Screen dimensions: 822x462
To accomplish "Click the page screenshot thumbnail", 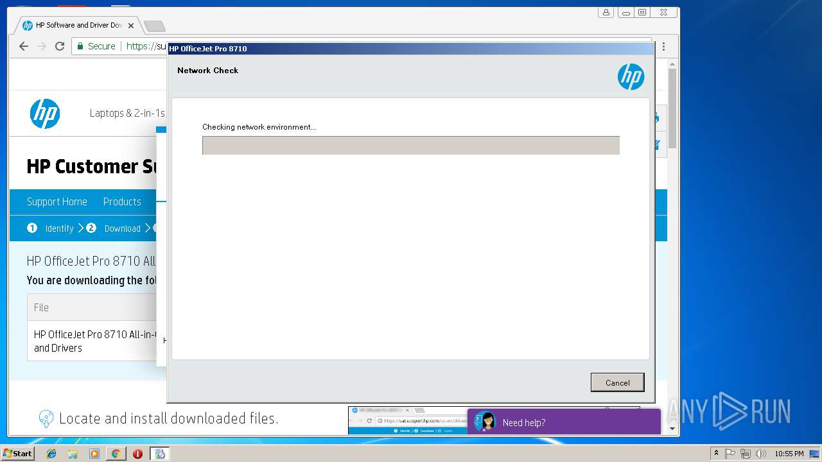I will click(407, 420).
